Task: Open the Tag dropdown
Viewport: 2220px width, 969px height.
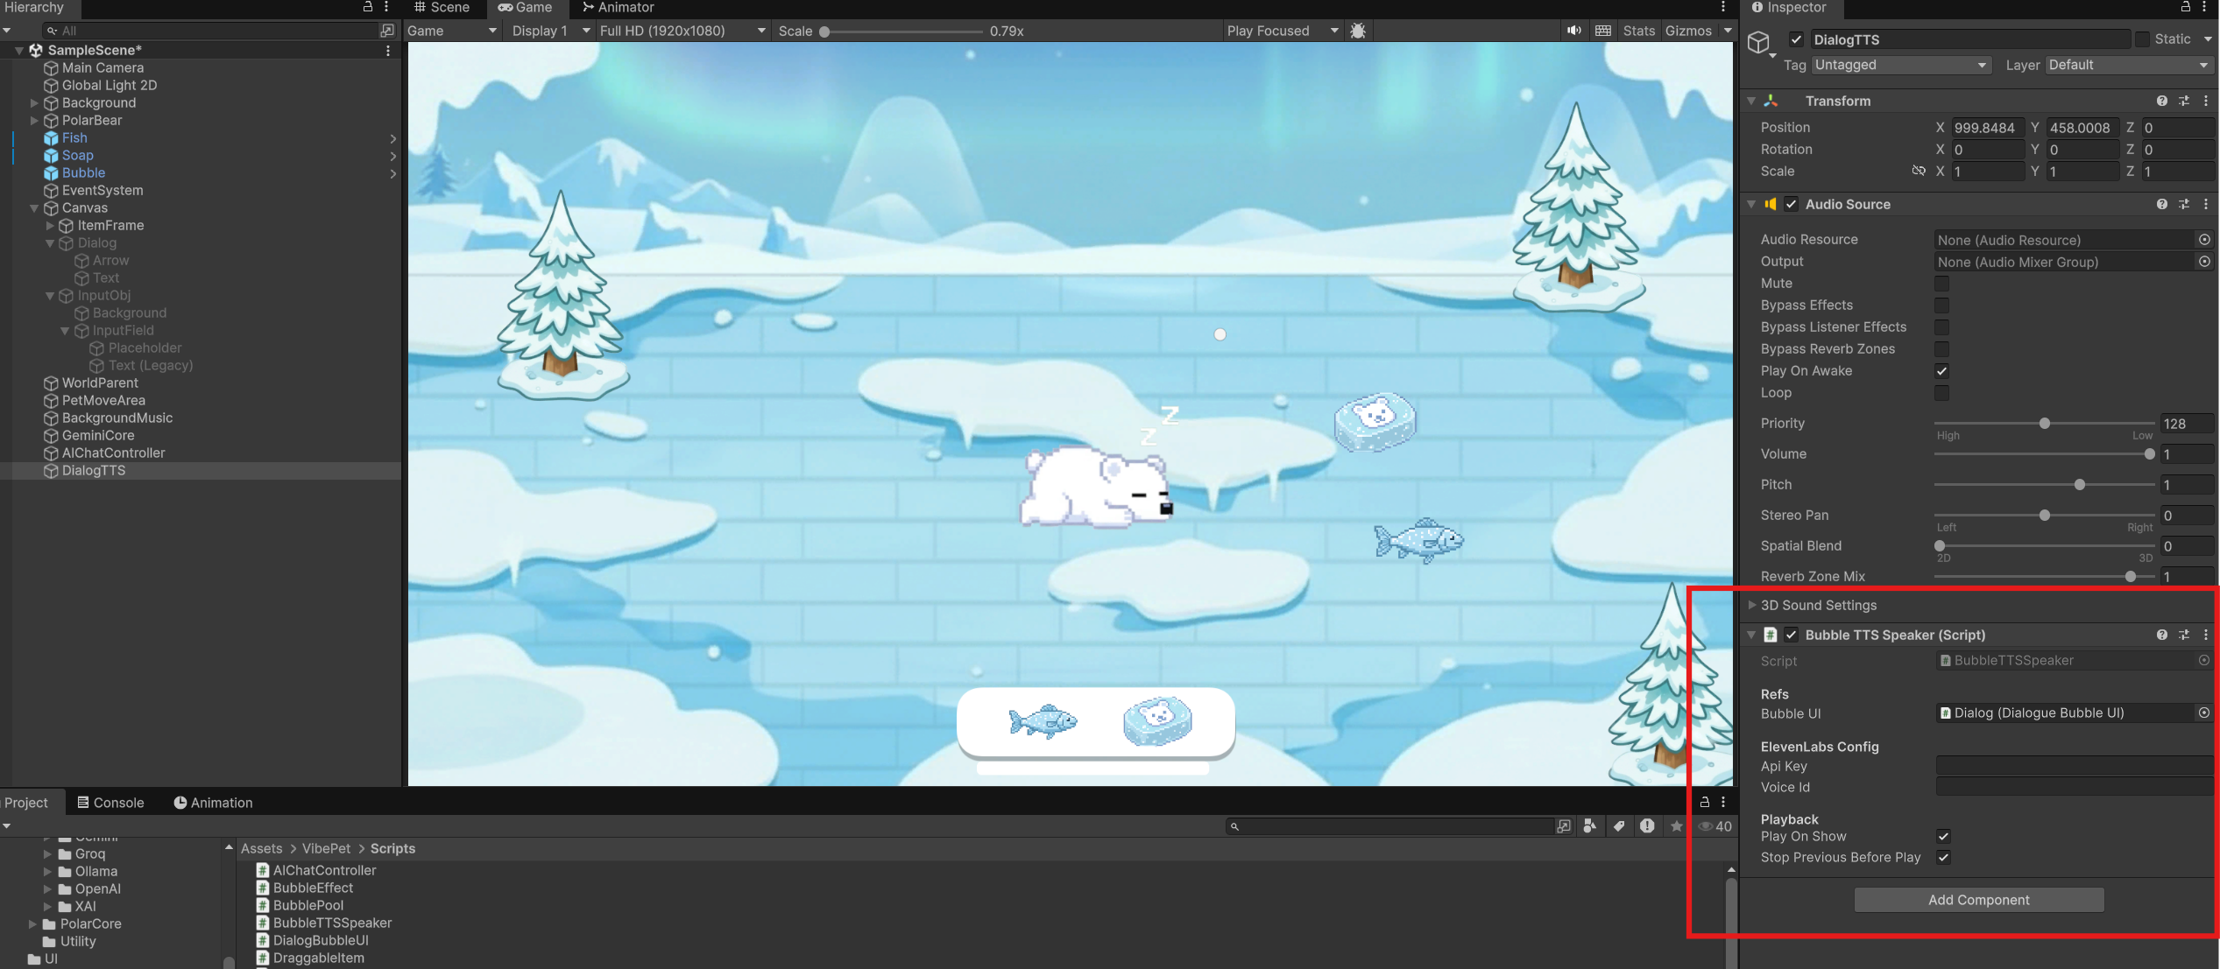Action: click(x=1899, y=65)
